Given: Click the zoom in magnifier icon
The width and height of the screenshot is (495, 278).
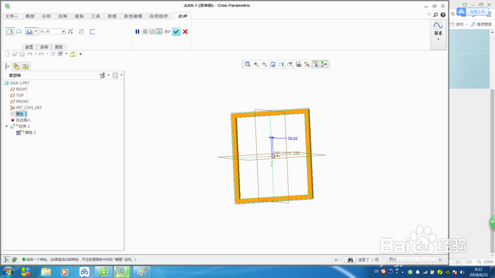Looking at the screenshot, I should [x=256, y=65].
